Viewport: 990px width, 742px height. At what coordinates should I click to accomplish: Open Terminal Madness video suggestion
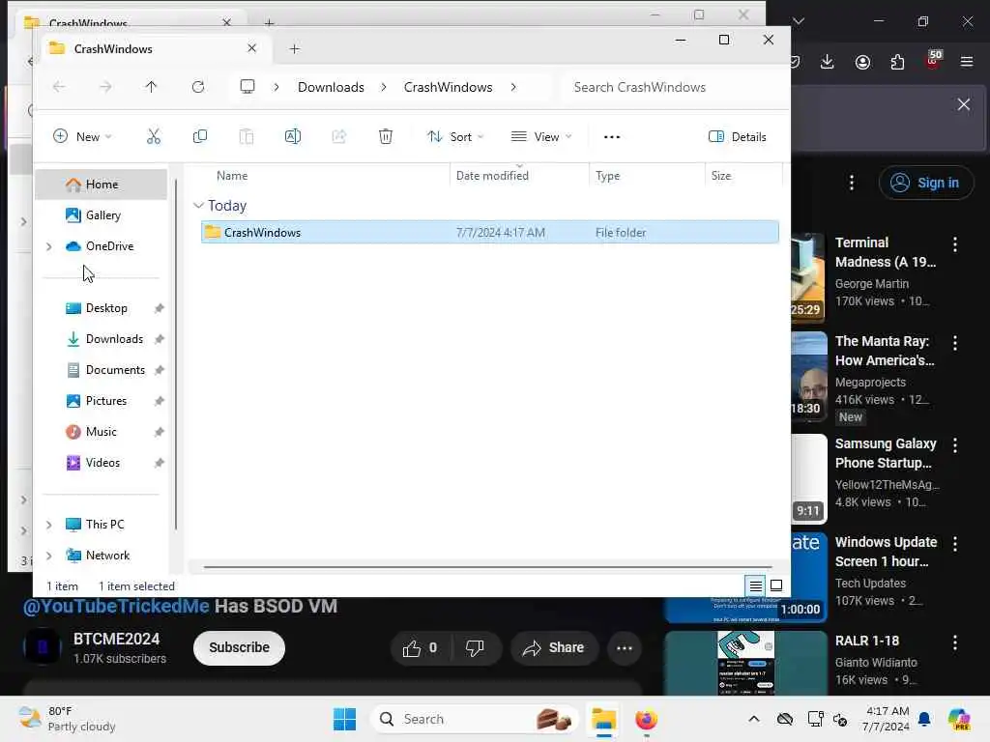(x=886, y=252)
